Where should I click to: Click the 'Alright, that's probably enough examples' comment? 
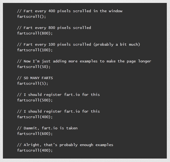(x=65, y=145)
